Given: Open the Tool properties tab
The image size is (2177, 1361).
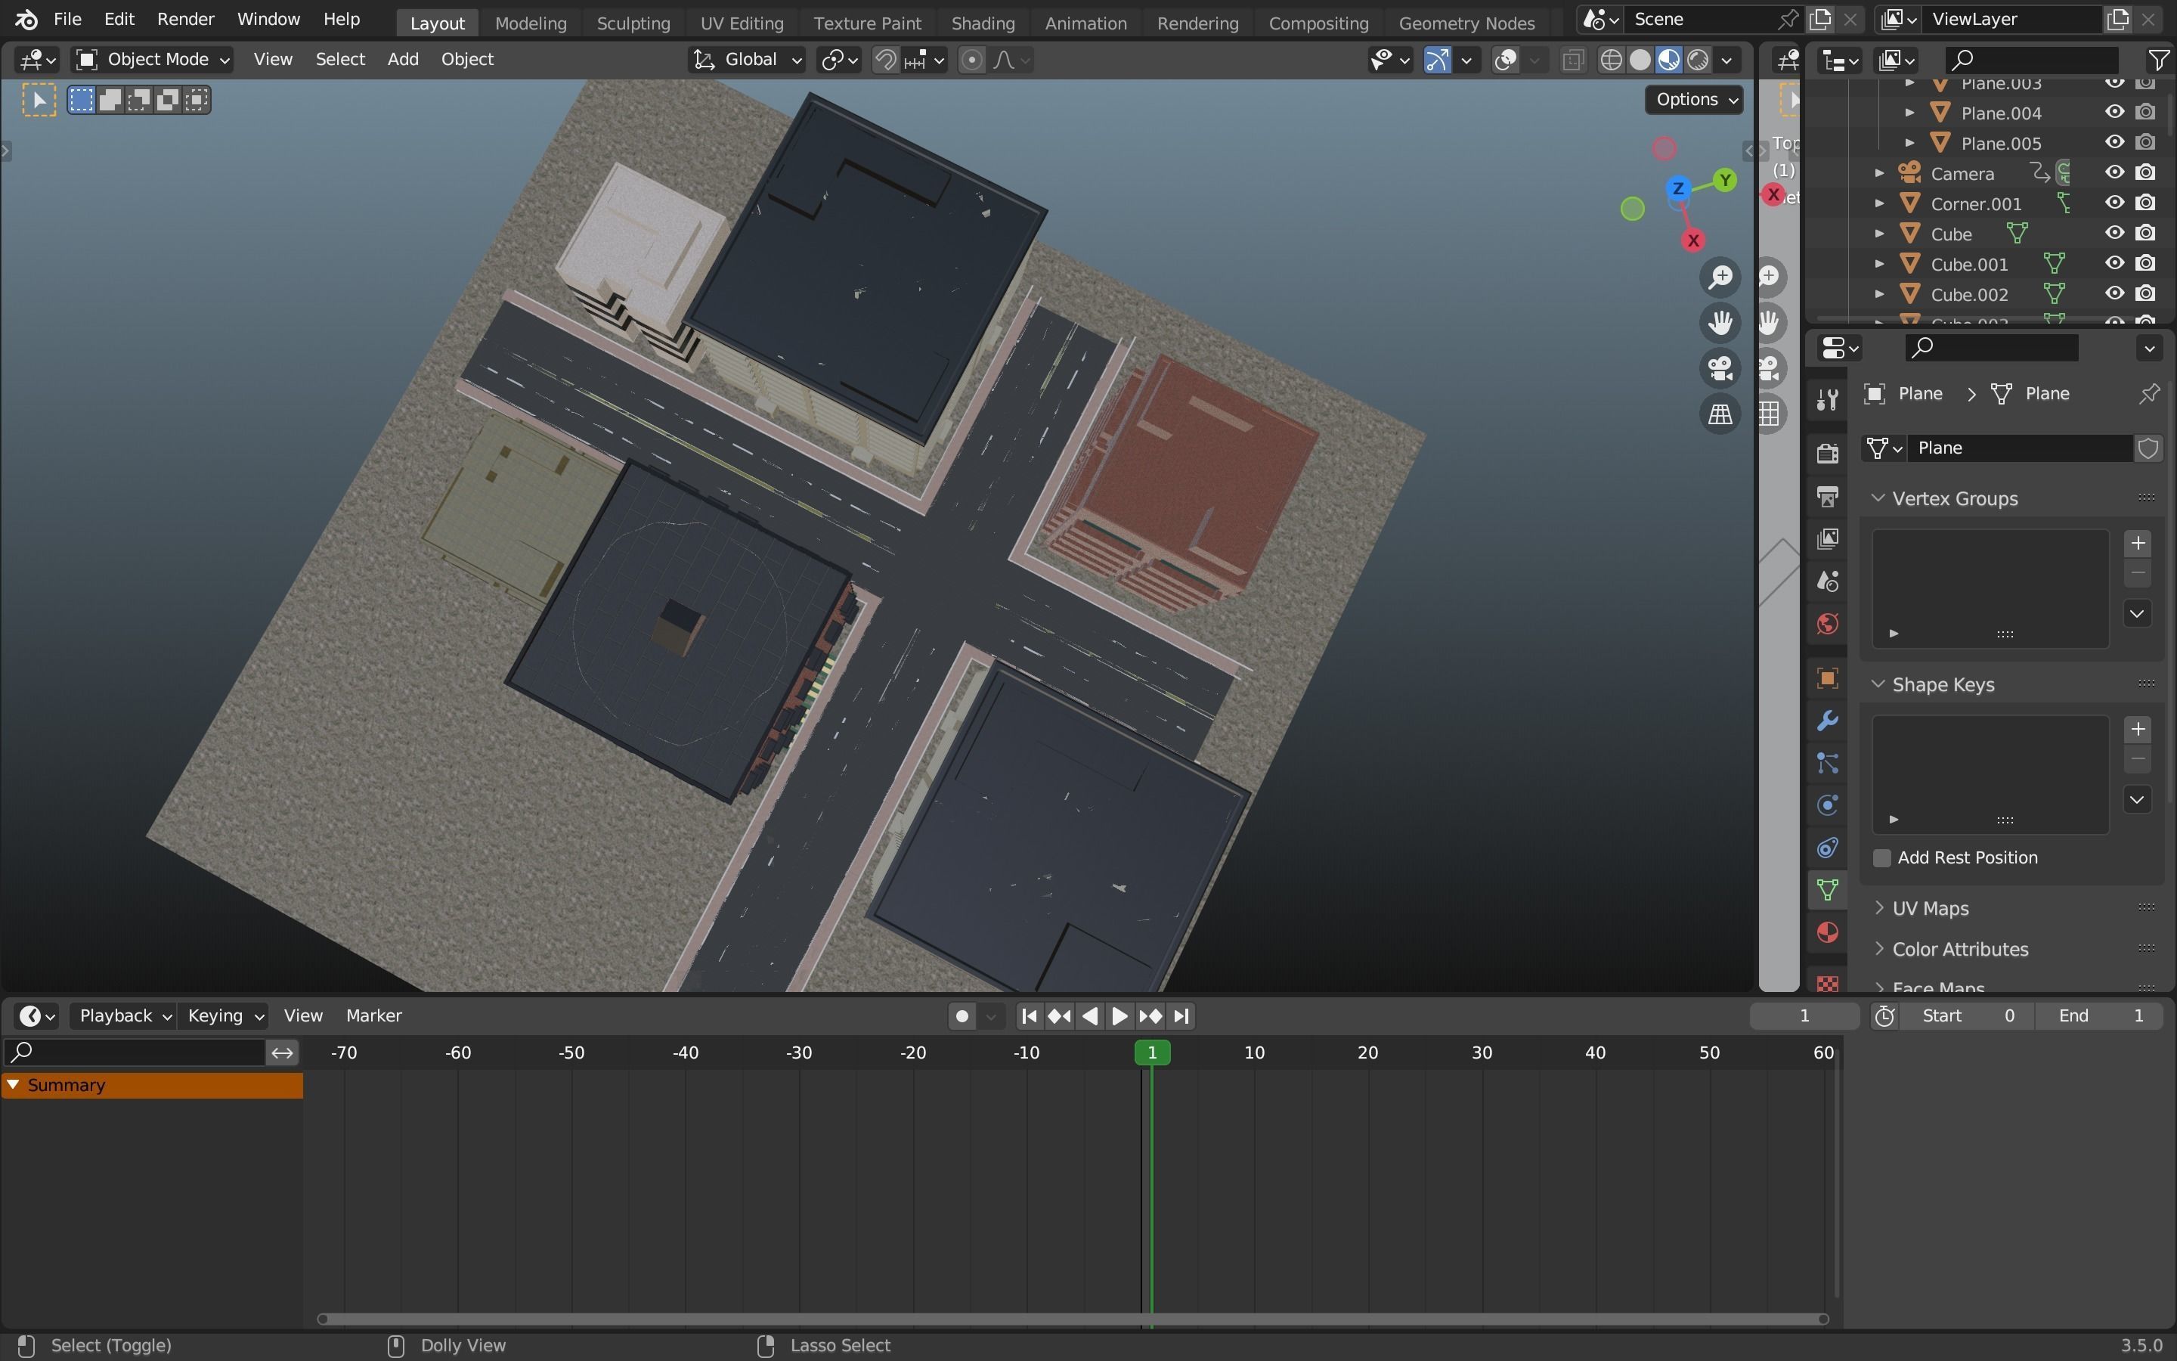Looking at the screenshot, I should [x=1827, y=400].
